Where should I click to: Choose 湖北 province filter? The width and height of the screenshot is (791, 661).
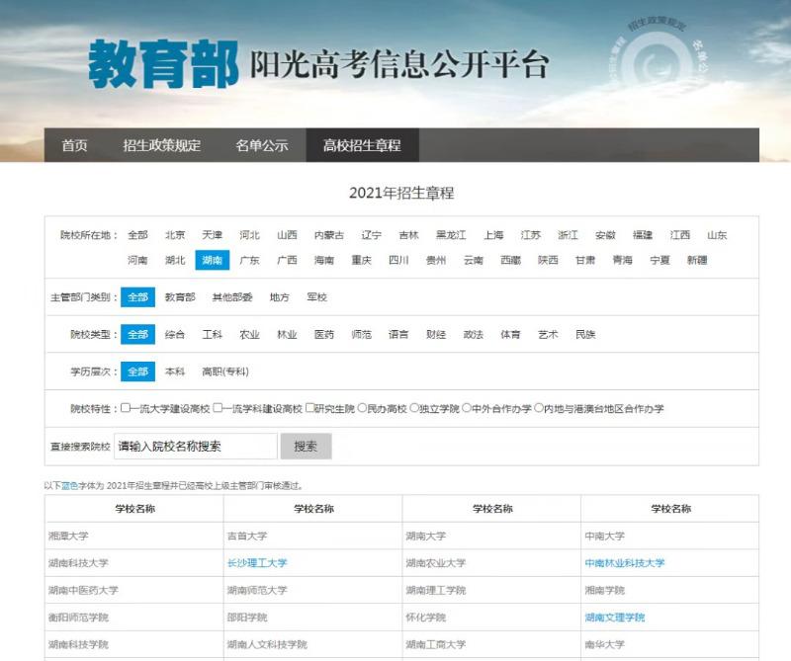[175, 260]
